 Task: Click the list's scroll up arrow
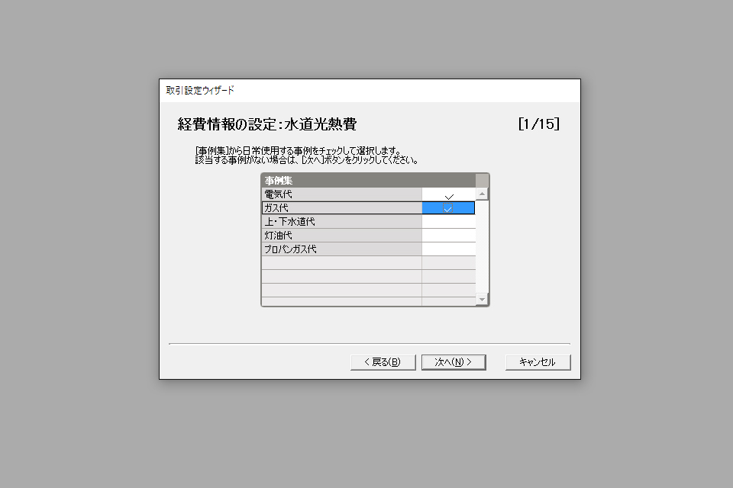click(x=482, y=194)
